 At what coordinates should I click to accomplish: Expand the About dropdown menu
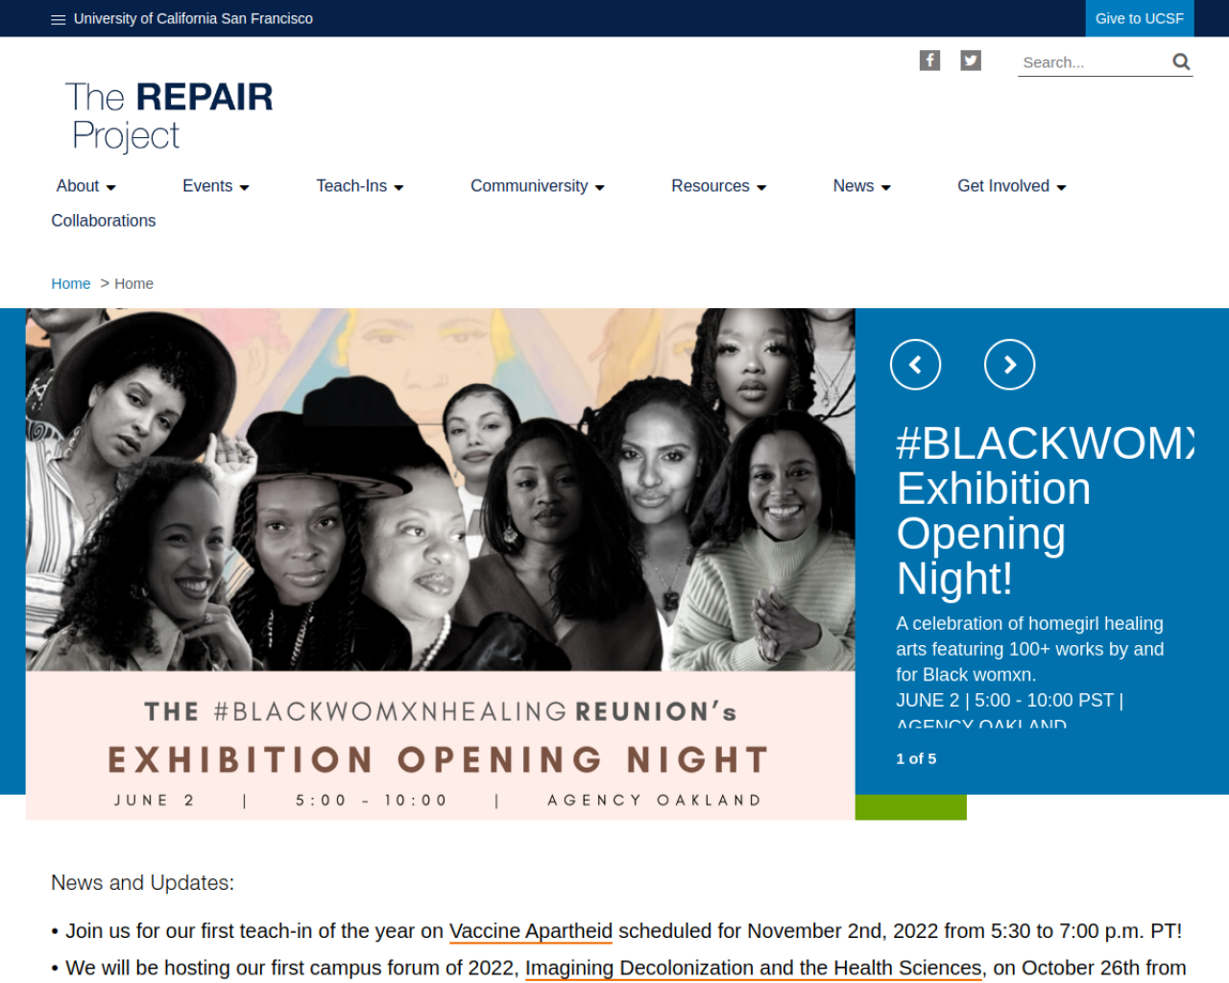[x=85, y=186]
